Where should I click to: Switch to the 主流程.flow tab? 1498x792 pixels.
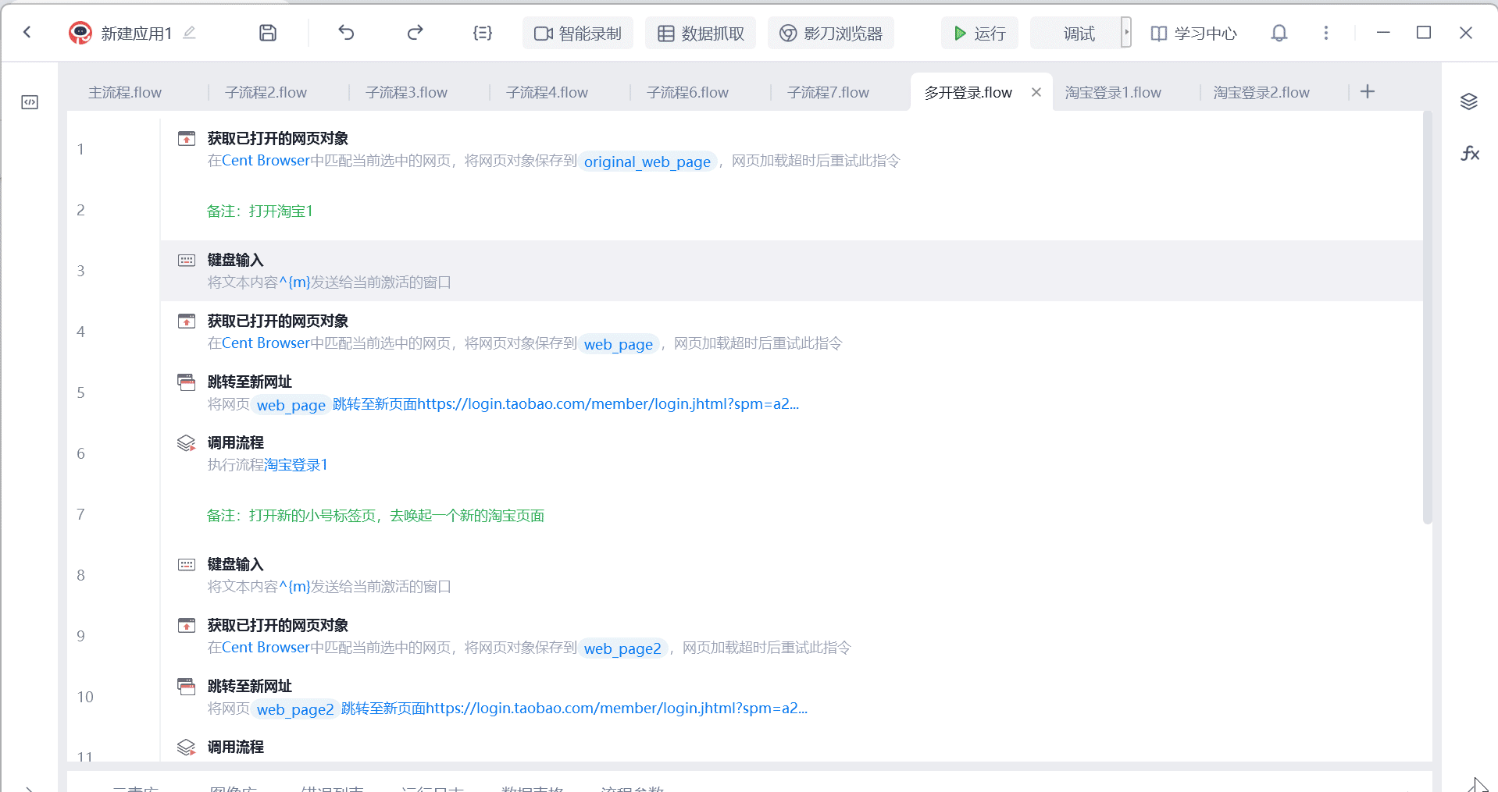click(x=125, y=93)
